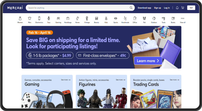
Task: Open See more for Trading Cards
Action: click(174, 80)
